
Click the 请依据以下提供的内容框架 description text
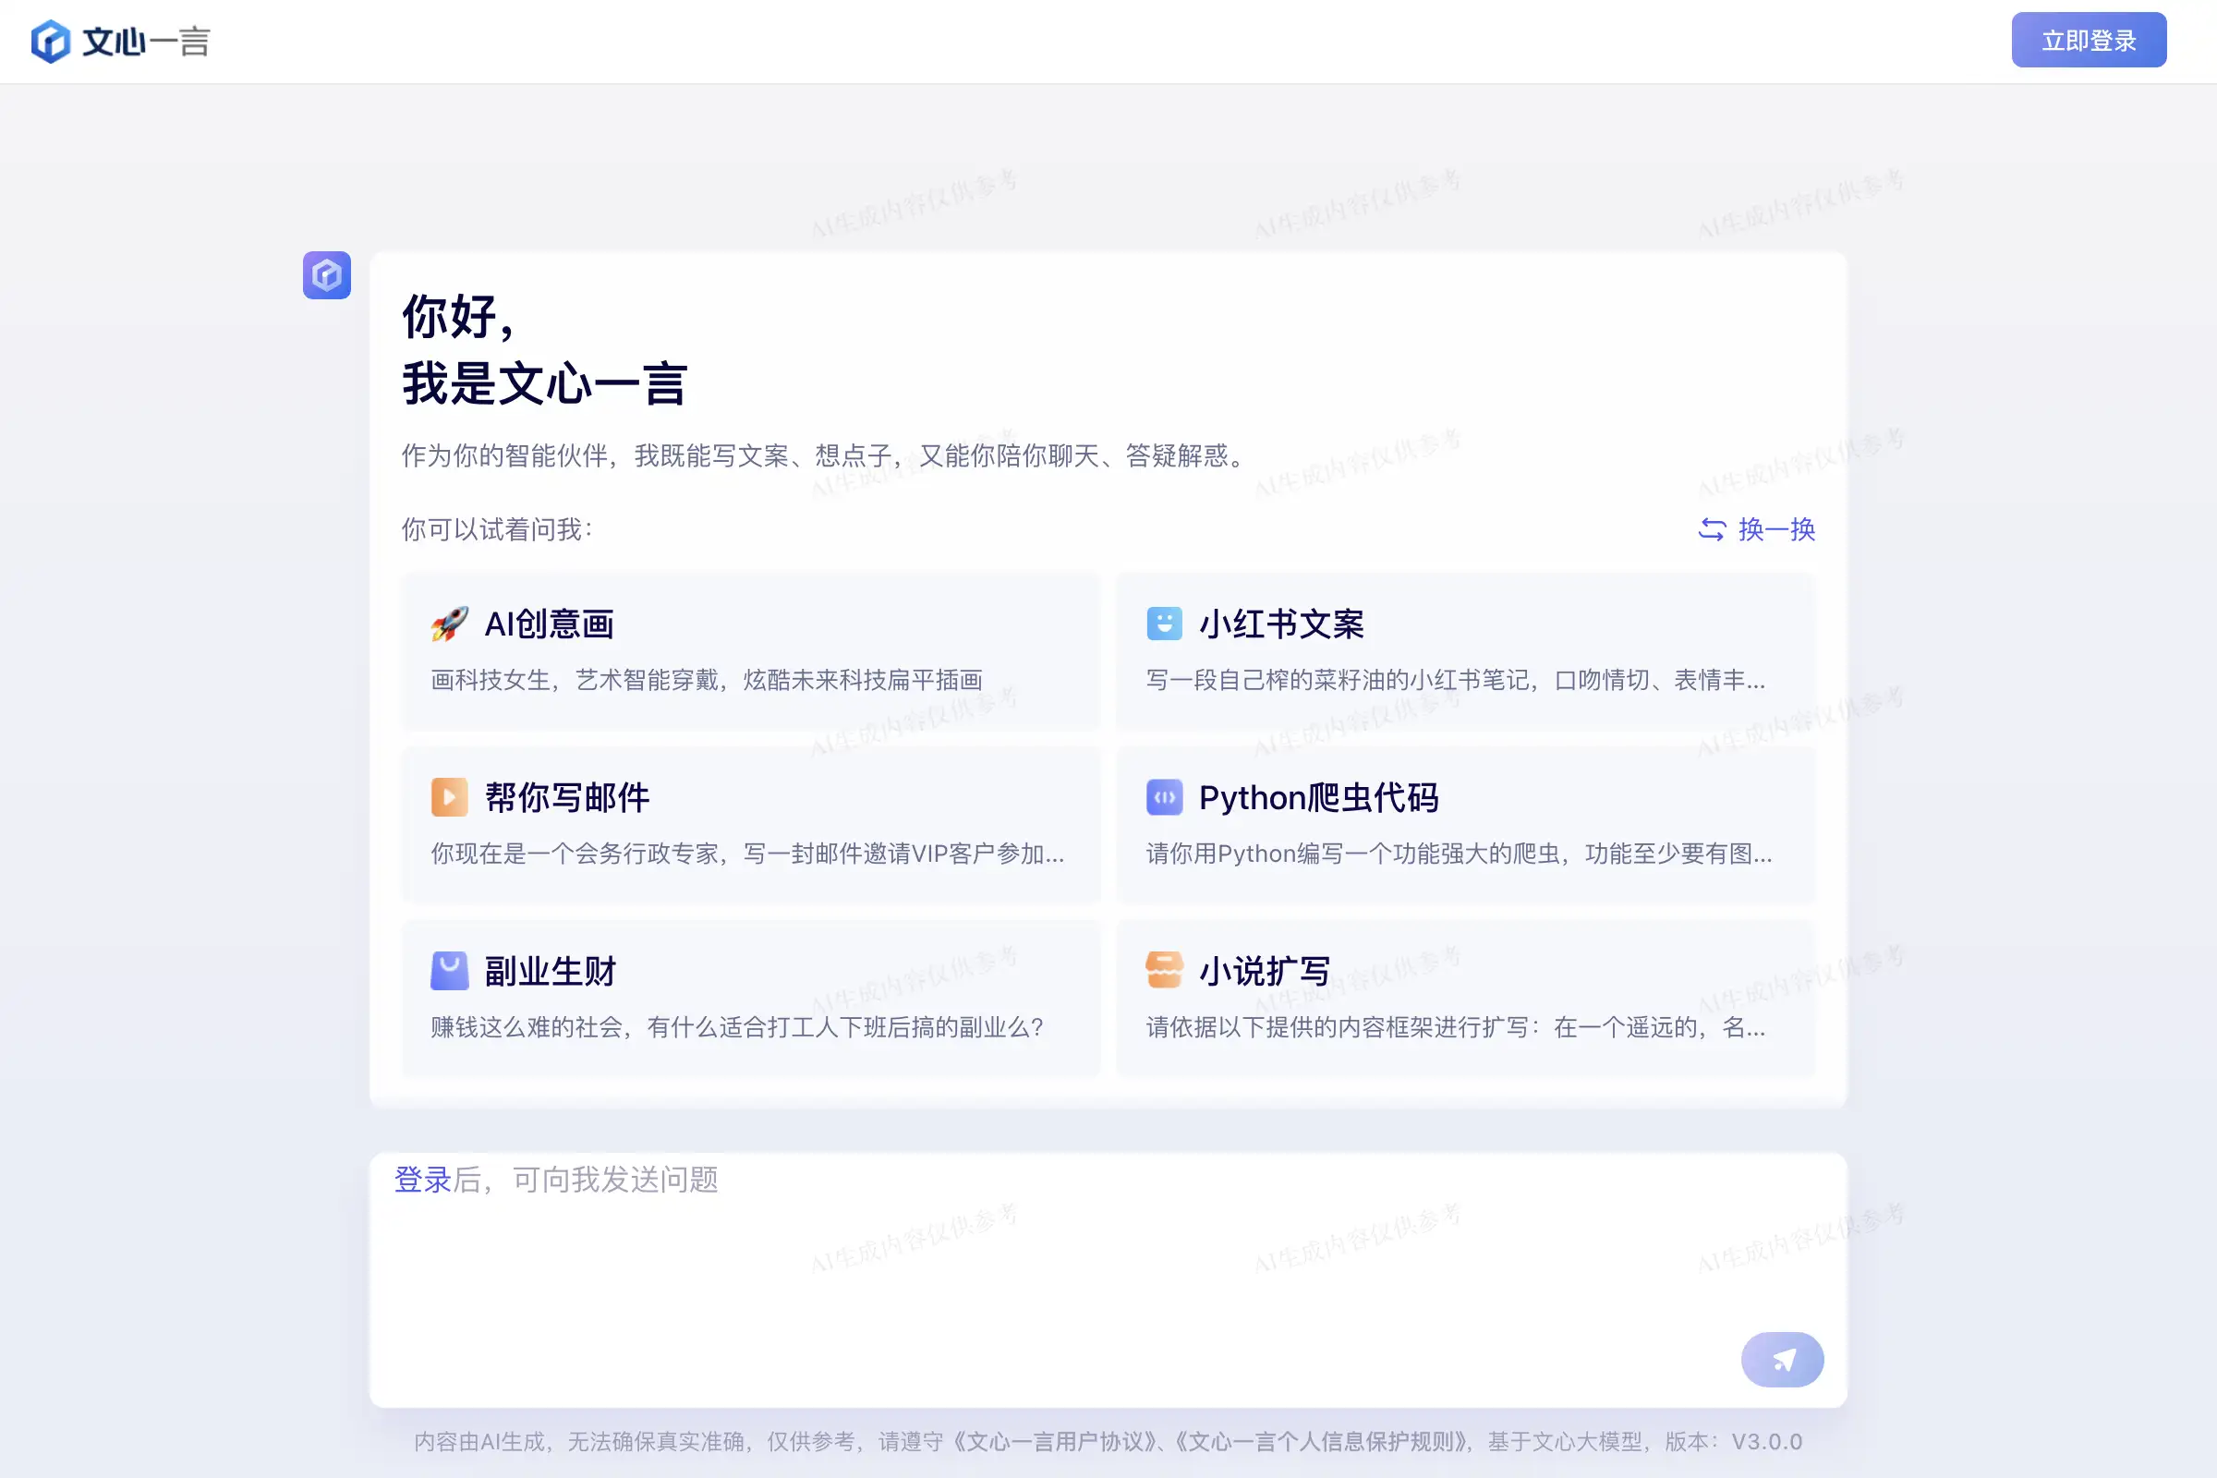pyautogui.click(x=1457, y=1027)
